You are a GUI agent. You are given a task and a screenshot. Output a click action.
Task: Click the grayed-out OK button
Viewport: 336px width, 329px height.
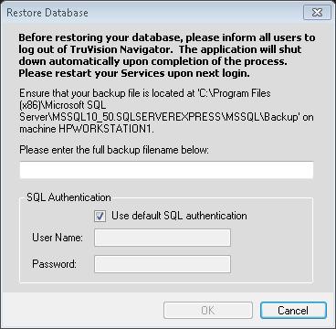point(208,310)
